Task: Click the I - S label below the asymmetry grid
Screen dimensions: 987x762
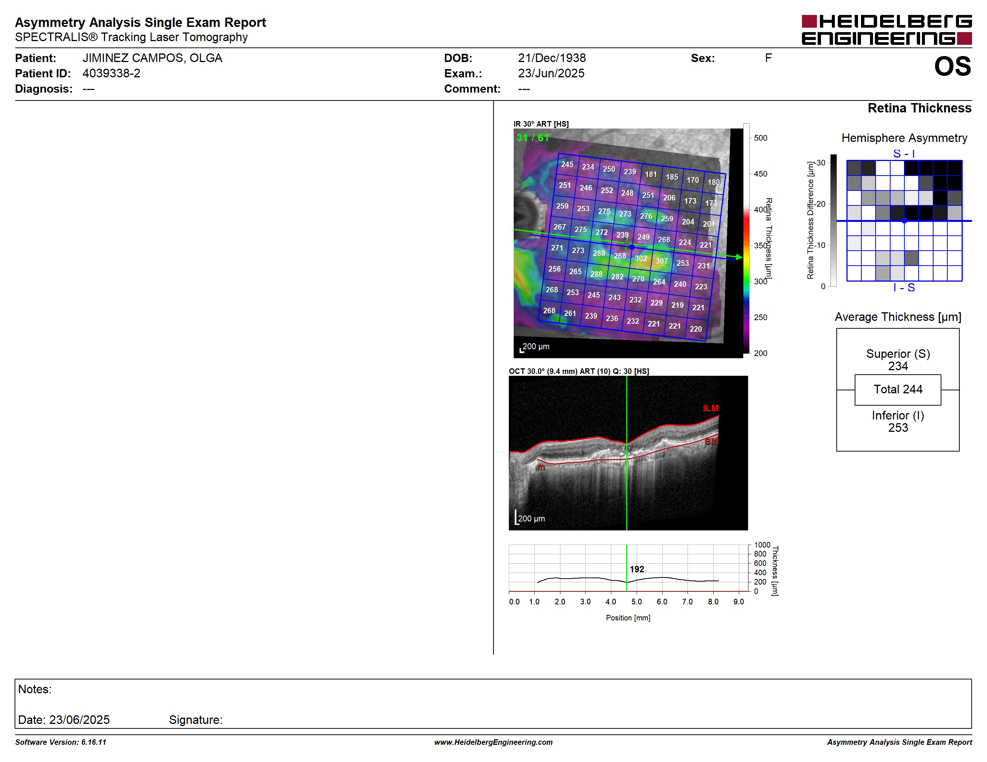Action: (904, 288)
